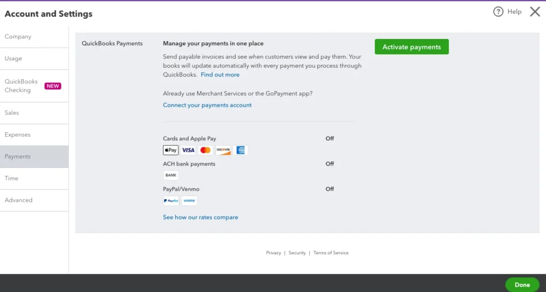Screen dimensions: 546x292
Task: Open the Privacy footer link
Action: point(274,253)
